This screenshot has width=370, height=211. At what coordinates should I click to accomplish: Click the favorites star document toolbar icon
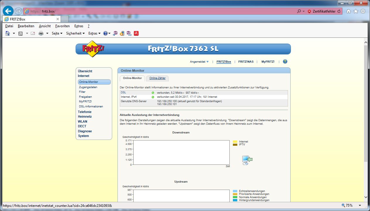point(122,33)
